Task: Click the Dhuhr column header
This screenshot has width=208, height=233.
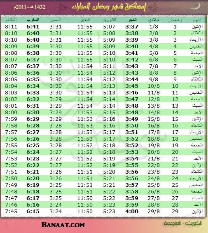Action: (85, 20)
